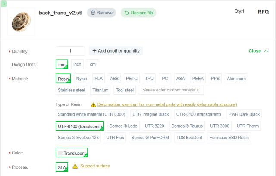
Task: Open the Deformation warning link
Action: click(x=167, y=104)
